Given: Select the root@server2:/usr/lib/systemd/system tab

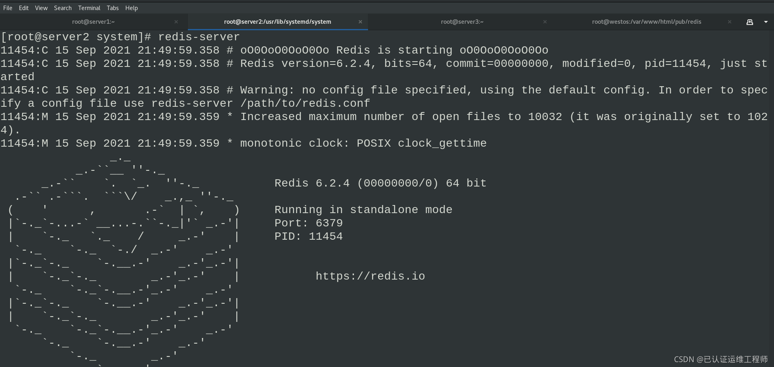Looking at the screenshot, I should pos(278,22).
